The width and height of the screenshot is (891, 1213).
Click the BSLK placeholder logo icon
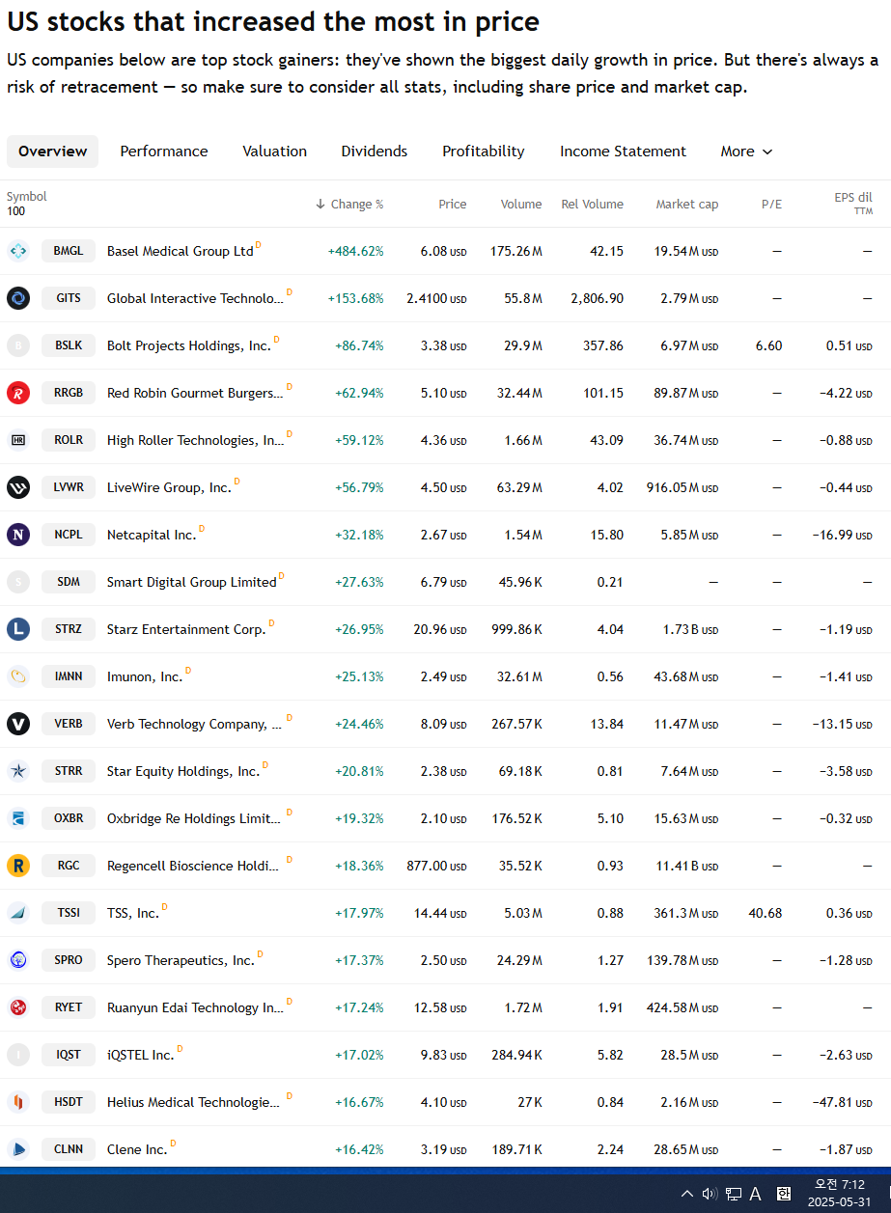pos(18,346)
